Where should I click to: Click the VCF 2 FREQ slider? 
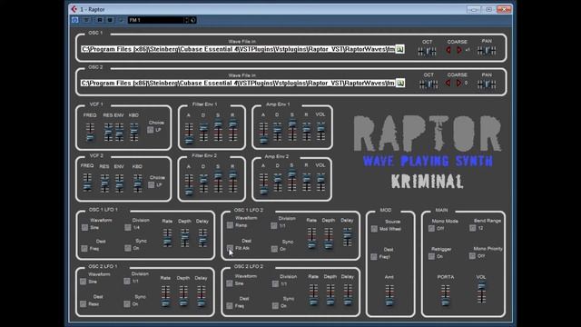click(x=87, y=183)
